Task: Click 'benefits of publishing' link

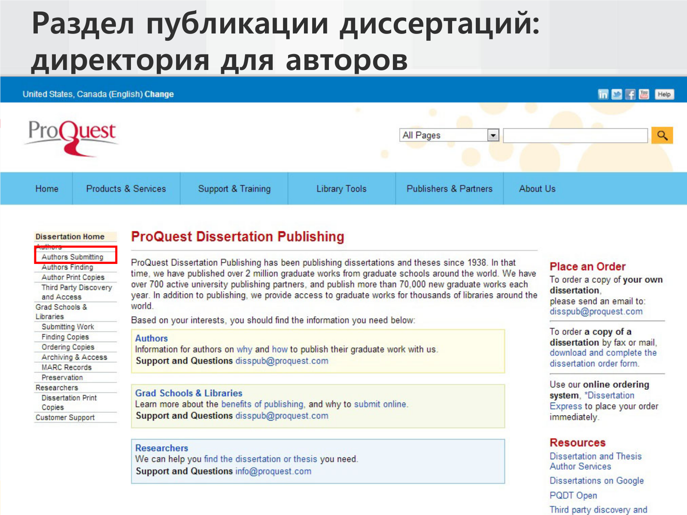Action: click(x=262, y=404)
